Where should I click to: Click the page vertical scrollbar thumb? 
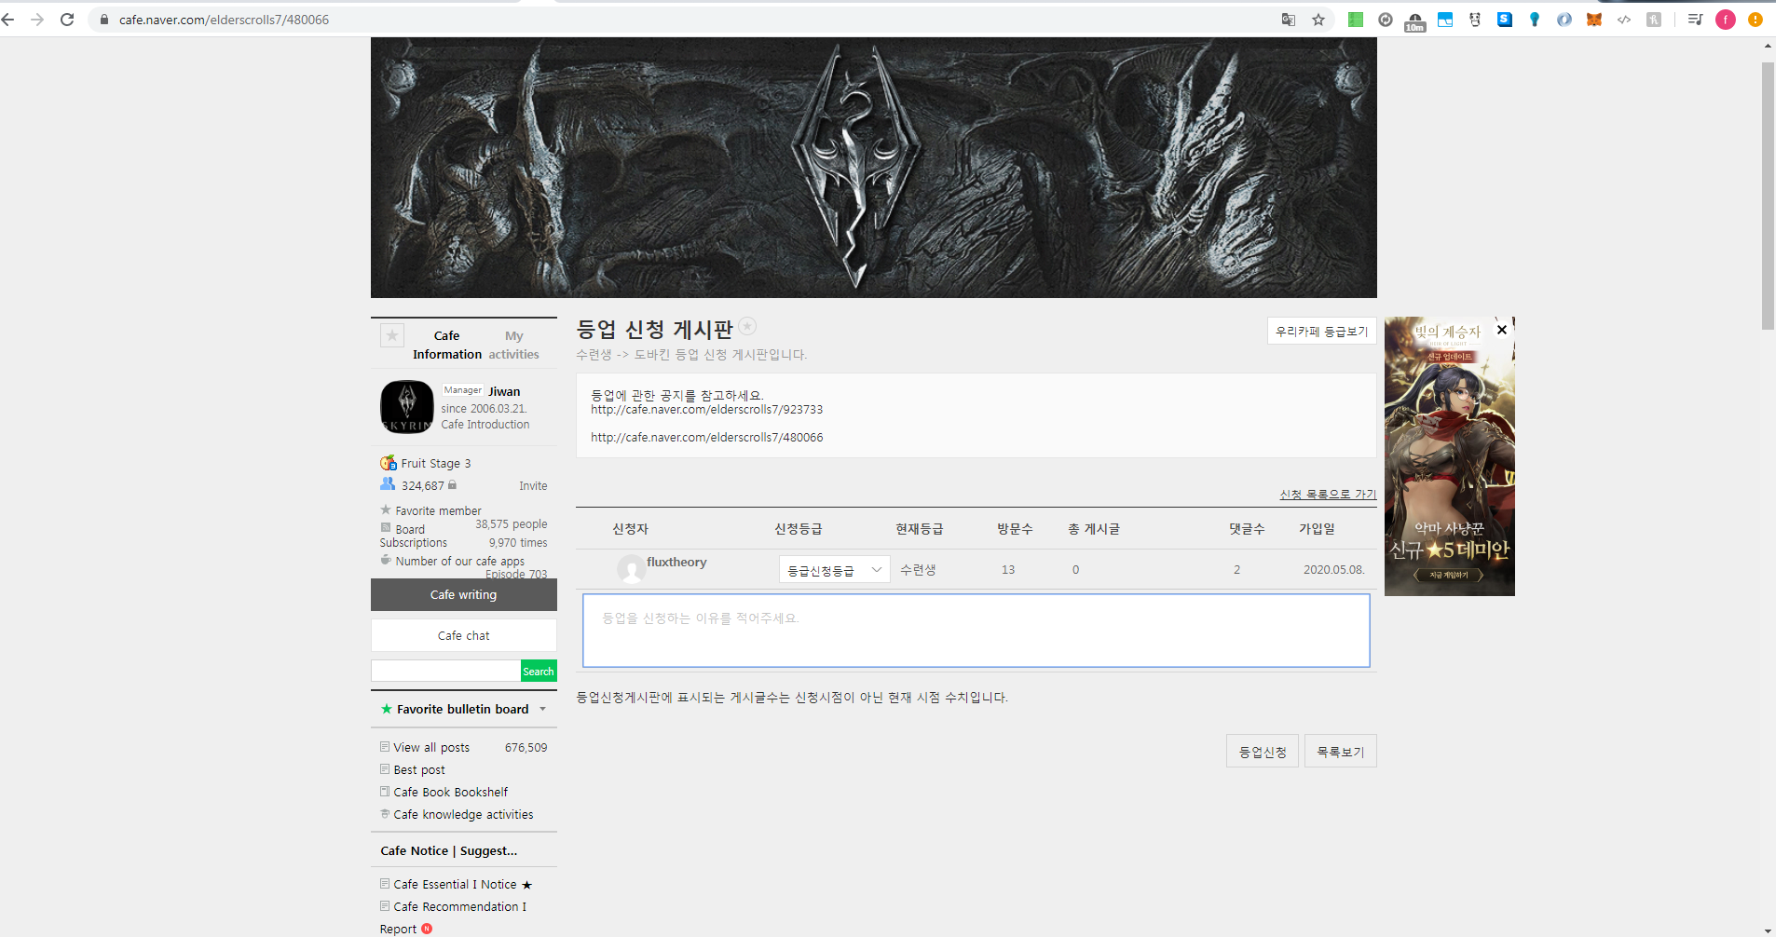tap(1768, 196)
